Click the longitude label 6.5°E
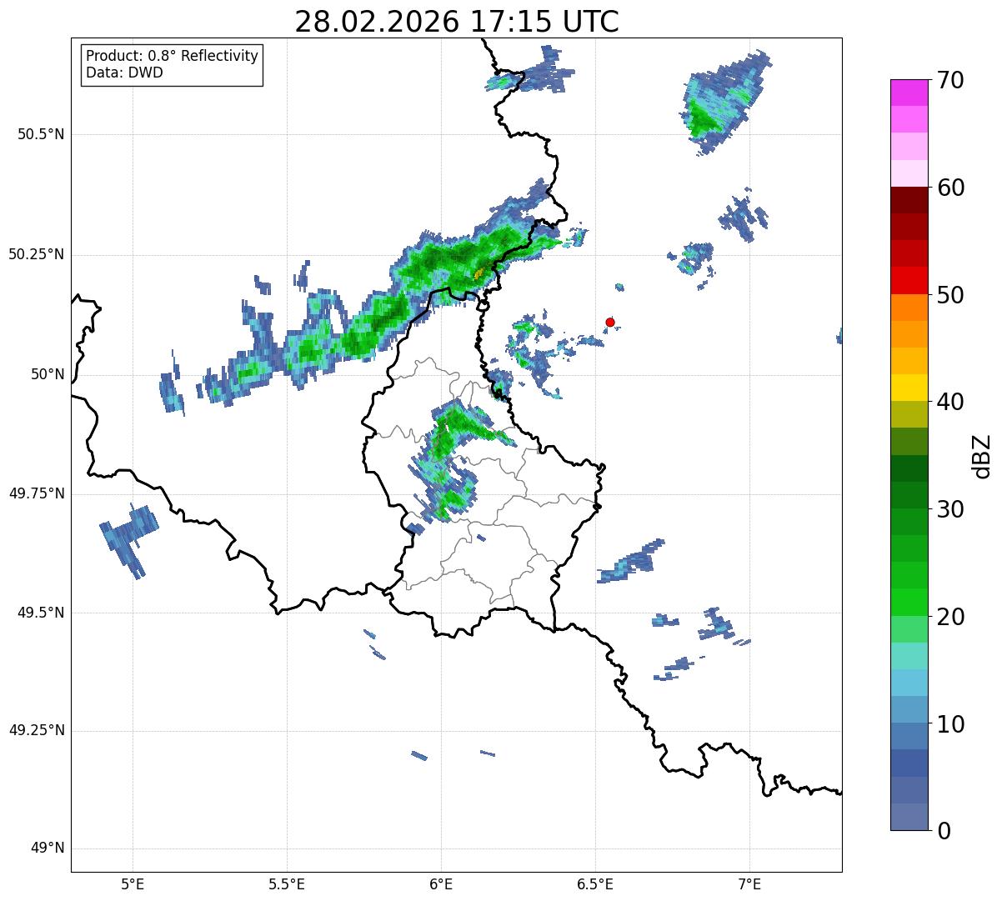 click(595, 883)
